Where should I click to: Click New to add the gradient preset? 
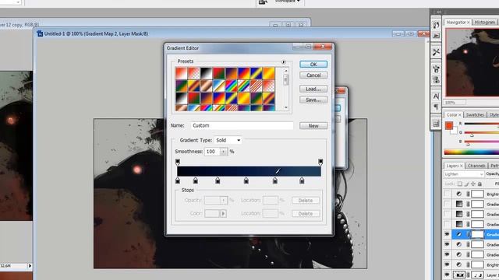coord(313,126)
